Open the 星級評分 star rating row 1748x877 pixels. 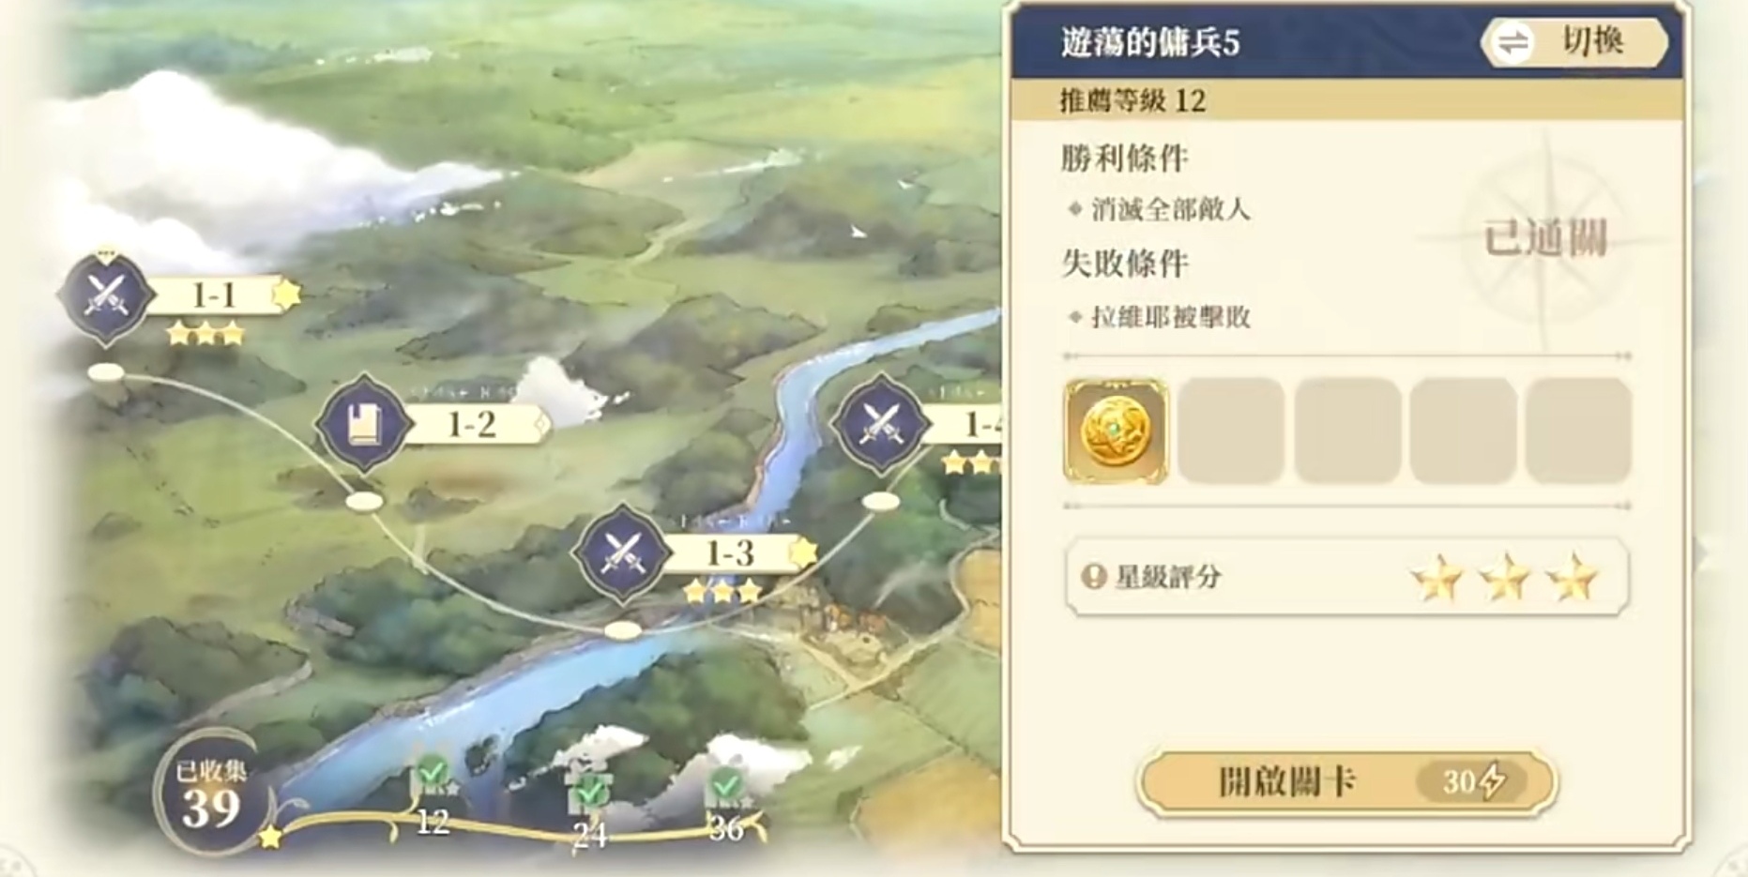pyautogui.click(x=1346, y=577)
